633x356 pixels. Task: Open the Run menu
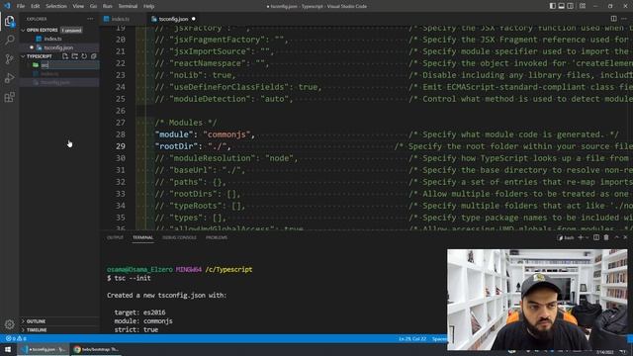coord(108,6)
